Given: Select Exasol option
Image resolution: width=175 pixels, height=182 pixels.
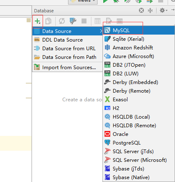Looking at the screenshot, I should coord(139,100).
